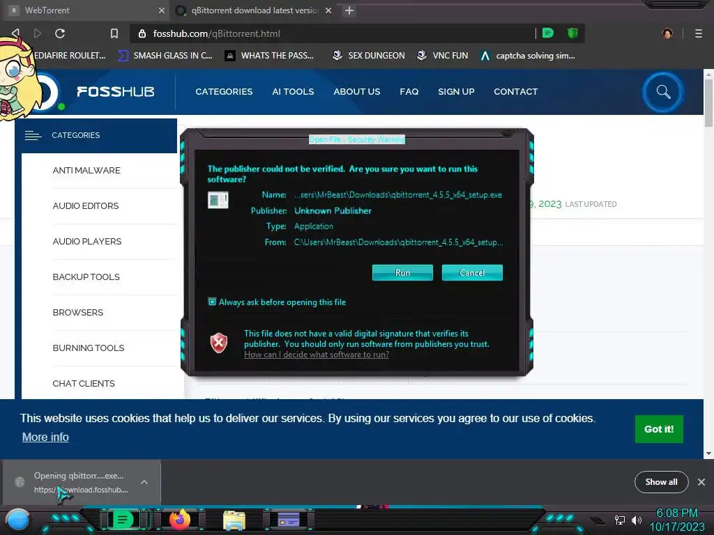Screen dimensions: 714x535
Task: Follow the More info cookie link
Action: (x=45, y=437)
